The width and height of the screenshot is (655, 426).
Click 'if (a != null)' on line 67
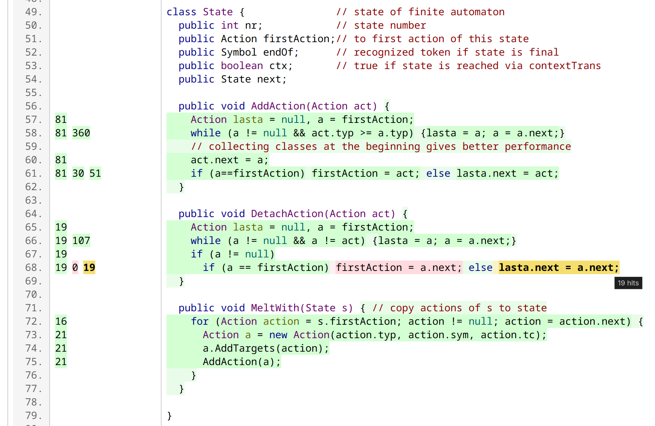tap(232, 254)
